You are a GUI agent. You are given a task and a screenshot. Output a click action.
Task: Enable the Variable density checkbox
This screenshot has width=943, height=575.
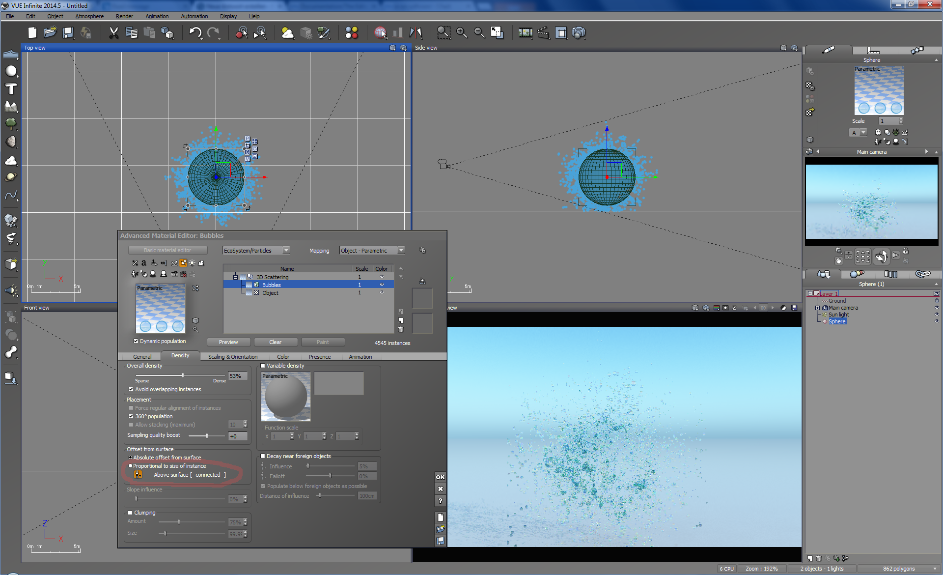coord(263,366)
